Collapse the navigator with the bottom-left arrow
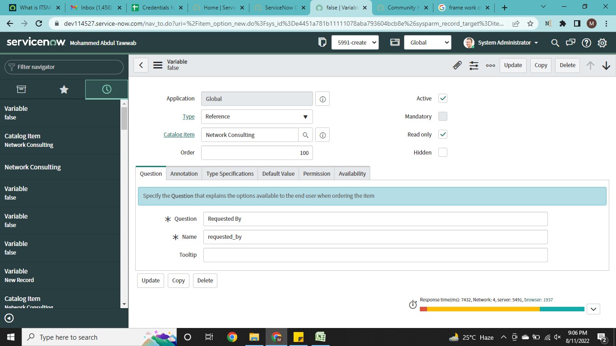Image resolution: width=616 pixels, height=346 pixels. (9, 318)
